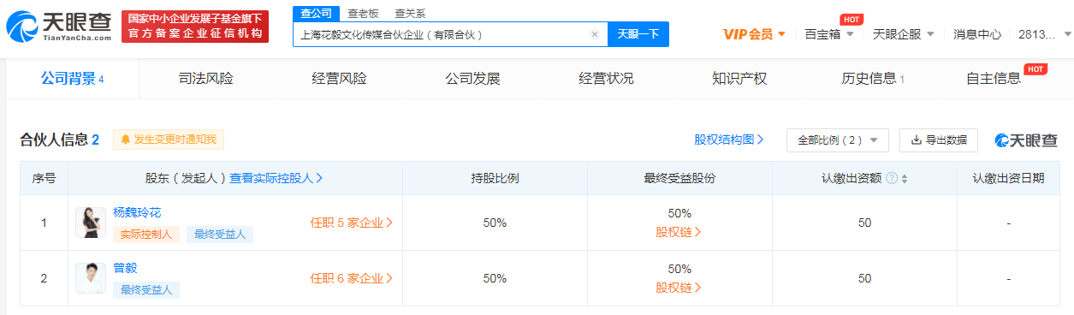The width and height of the screenshot is (1074, 315).
Task: Open the 股权结构图 link
Action: (x=729, y=140)
